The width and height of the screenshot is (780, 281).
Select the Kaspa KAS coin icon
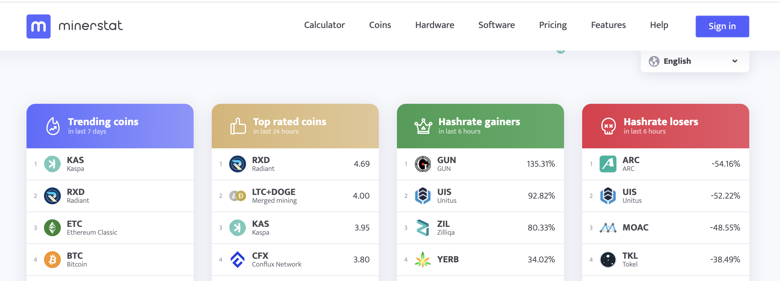(x=52, y=164)
